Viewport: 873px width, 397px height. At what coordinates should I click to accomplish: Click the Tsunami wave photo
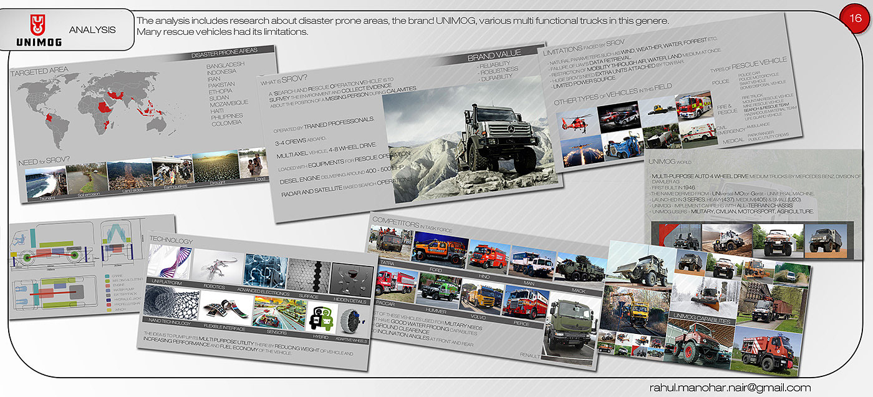click(47, 184)
